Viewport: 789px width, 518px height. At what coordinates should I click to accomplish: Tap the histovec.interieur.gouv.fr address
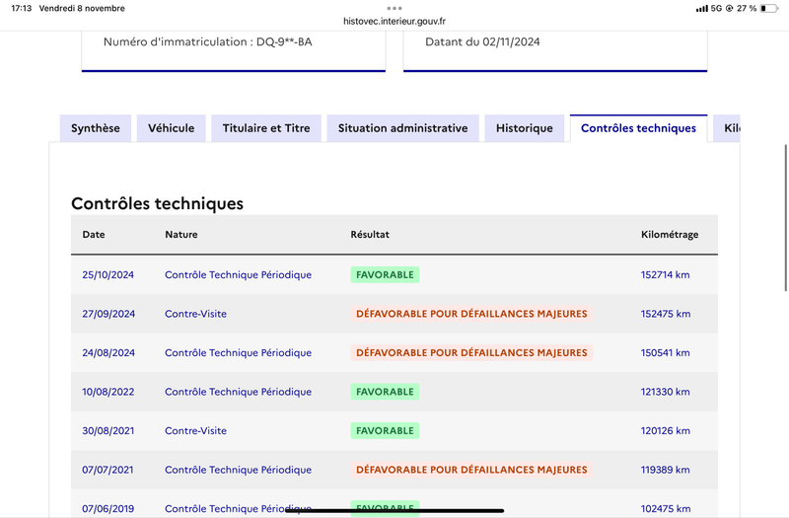point(394,21)
